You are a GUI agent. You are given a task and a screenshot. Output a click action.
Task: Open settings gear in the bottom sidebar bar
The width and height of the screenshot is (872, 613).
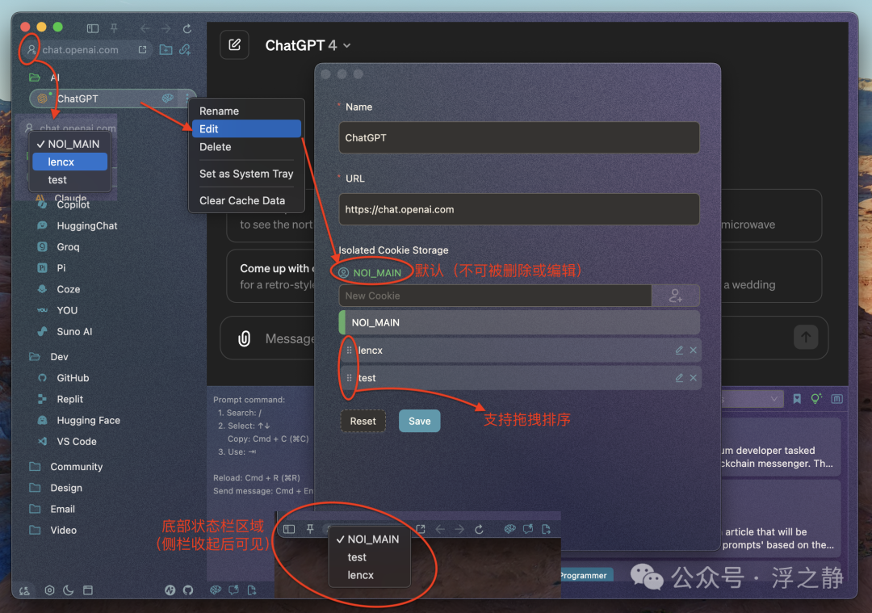coord(49,590)
